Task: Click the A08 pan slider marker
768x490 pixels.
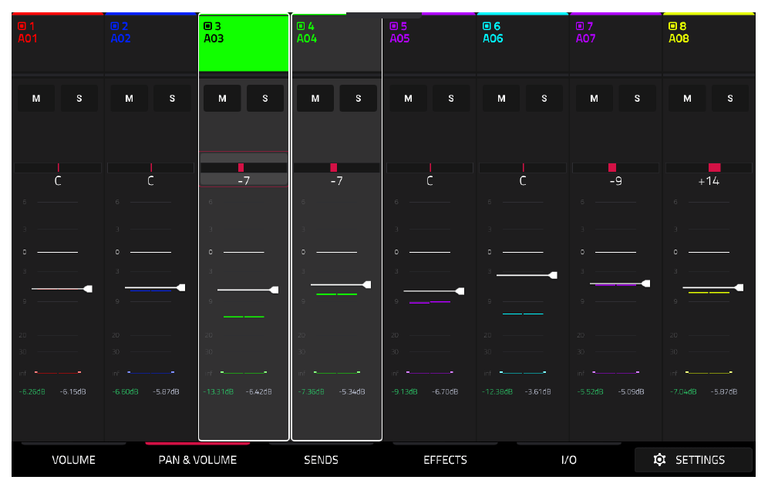Action: [x=715, y=167]
